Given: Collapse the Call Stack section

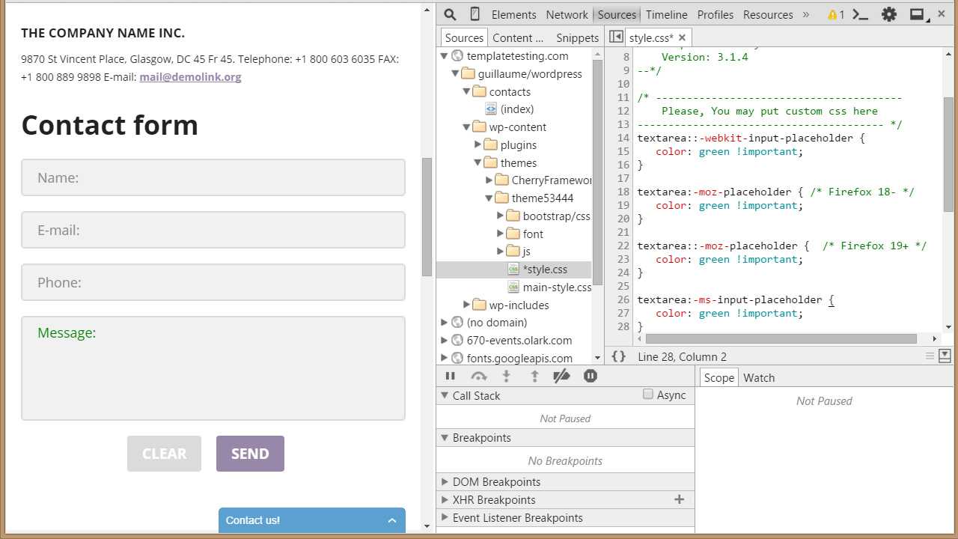Looking at the screenshot, I should pos(445,395).
